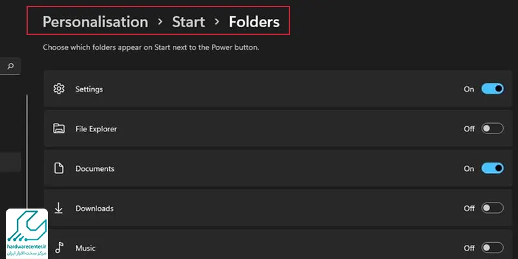
Task: Select the Downloads row label
Action: point(94,208)
